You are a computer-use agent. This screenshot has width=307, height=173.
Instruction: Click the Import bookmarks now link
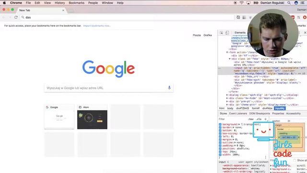97,25
